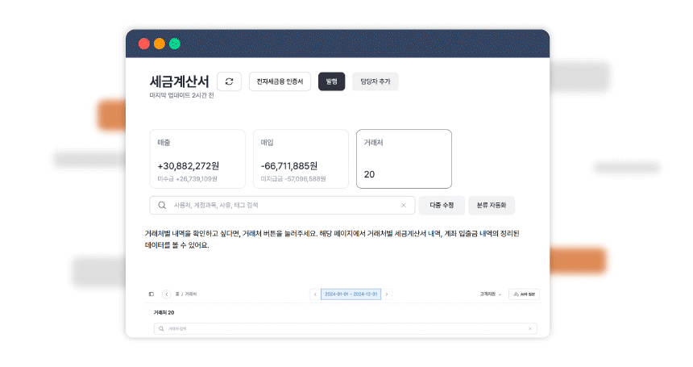Screen dimensions: 693x367
Task: Select the 거래처 summary card
Action: point(404,159)
